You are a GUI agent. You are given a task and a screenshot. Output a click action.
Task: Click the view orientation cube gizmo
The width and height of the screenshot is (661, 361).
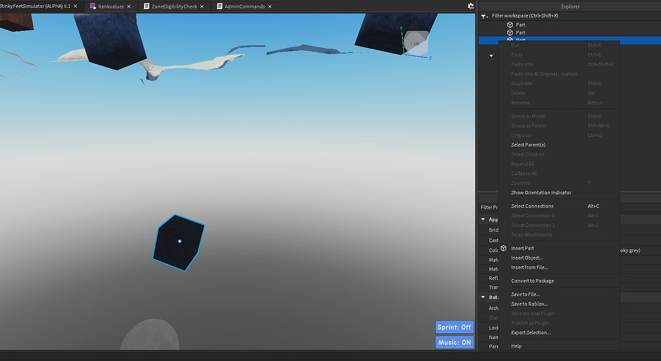pyautogui.click(x=415, y=43)
